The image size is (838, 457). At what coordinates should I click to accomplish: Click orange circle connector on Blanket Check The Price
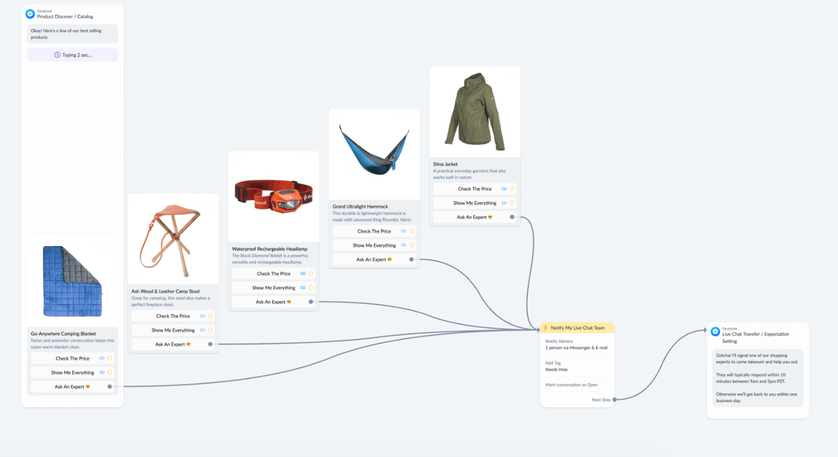coord(109,359)
